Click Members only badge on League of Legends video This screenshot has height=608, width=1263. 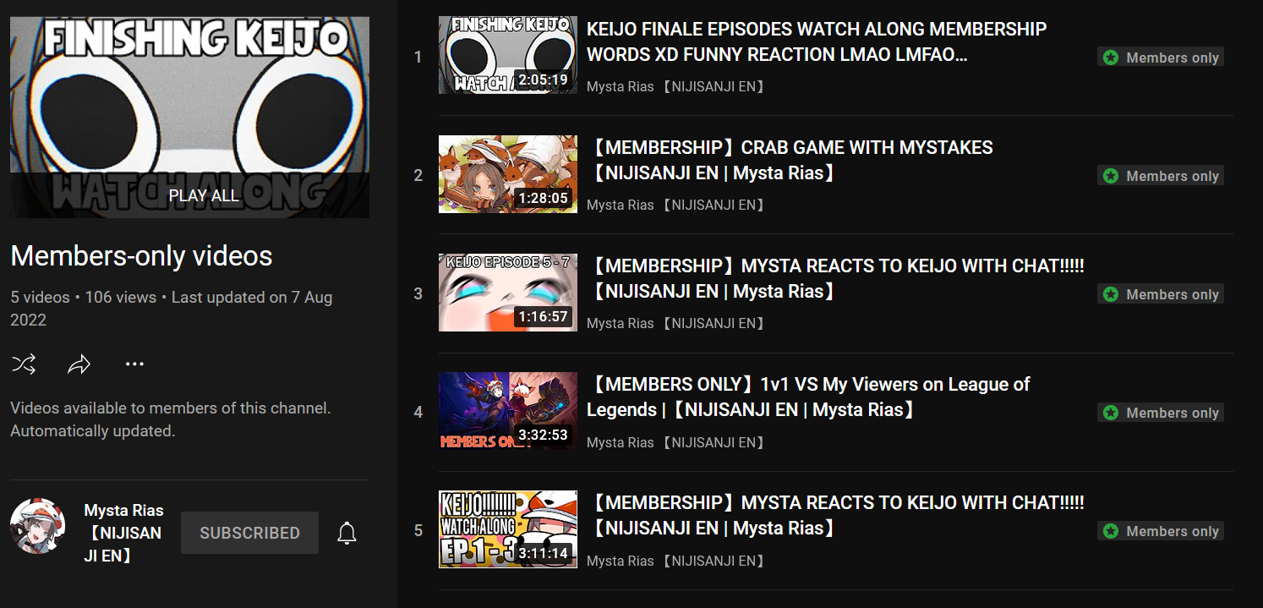1161,413
